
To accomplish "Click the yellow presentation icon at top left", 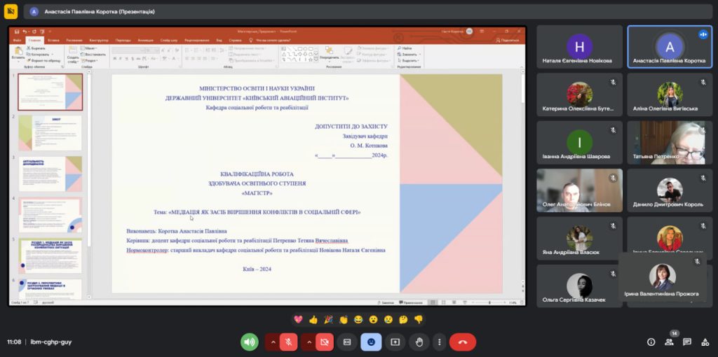I will pos(11,11).
